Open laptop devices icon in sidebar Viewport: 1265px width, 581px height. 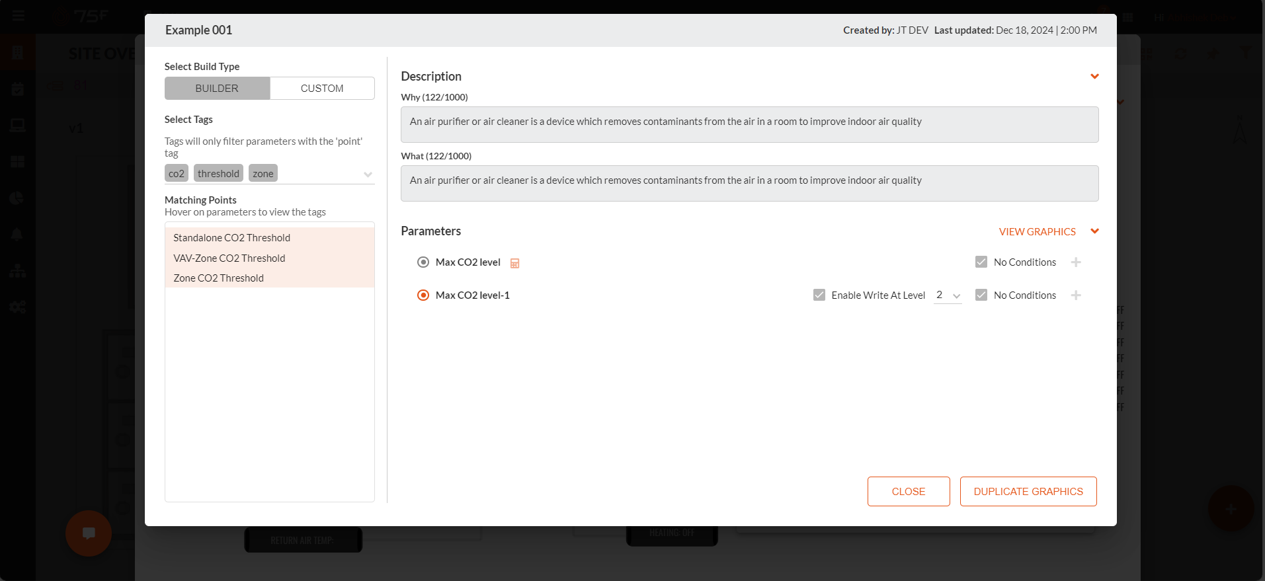pos(17,126)
